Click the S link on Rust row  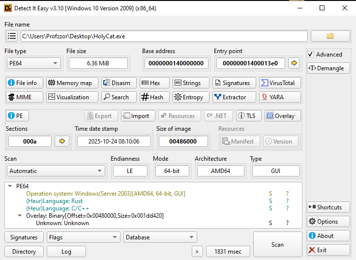pos(270,201)
